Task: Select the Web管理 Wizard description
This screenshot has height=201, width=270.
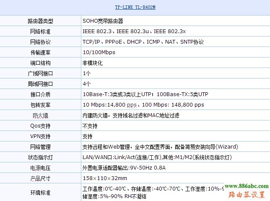Action: tap(160, 147)
